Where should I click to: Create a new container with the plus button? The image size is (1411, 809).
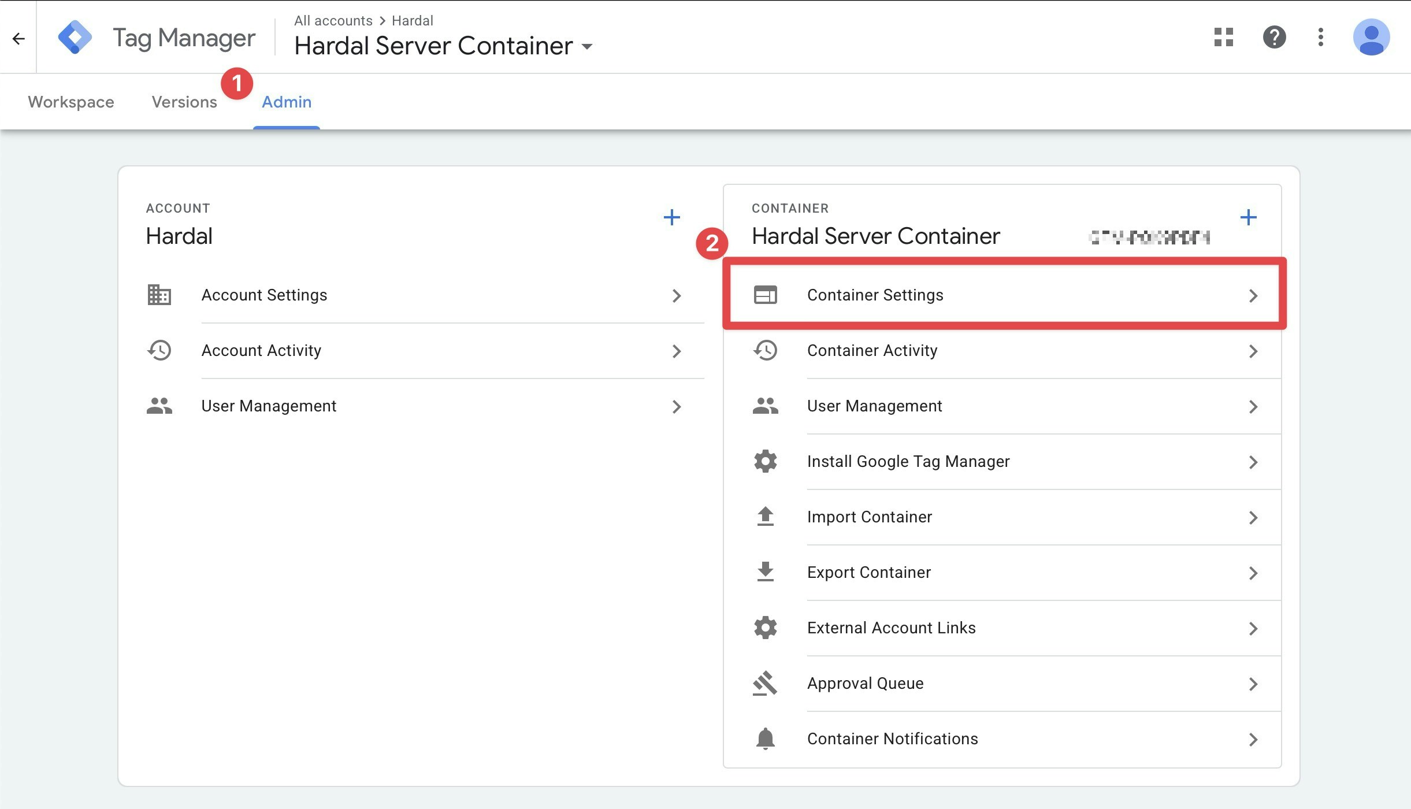(1248, 217)
